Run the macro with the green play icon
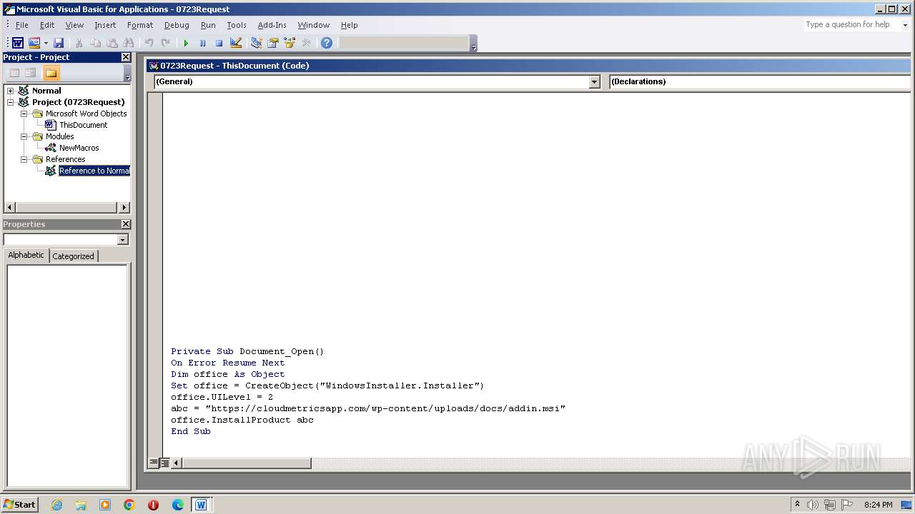Image resolution: width=915 pixels, height=514 pixels. 186,43
